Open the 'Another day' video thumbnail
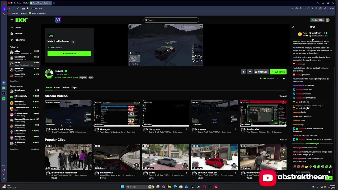The width and height of the screenshot is (338, 190). click(x=263, y=113)
